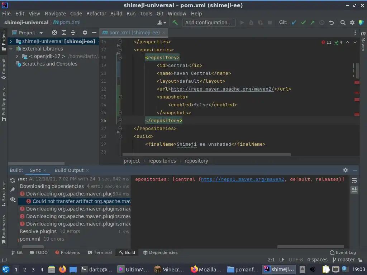Switch to workspace 2 on taskbar
The image size is (367, 275).
[24, 270]
